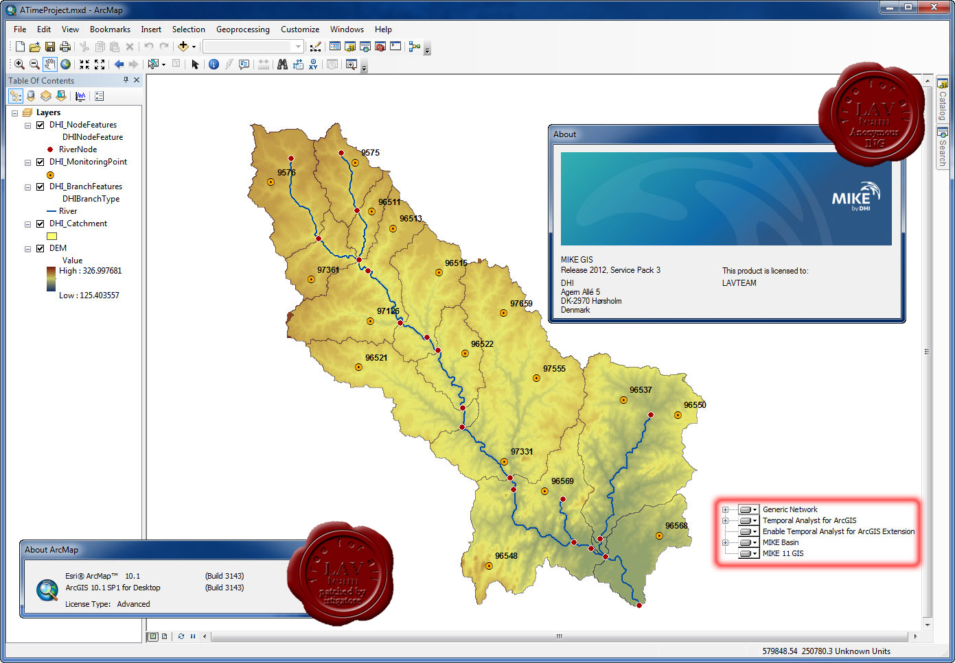Screen dimensions: 955x663
Task: Open the Find Route tool
Action: (298, 64)
